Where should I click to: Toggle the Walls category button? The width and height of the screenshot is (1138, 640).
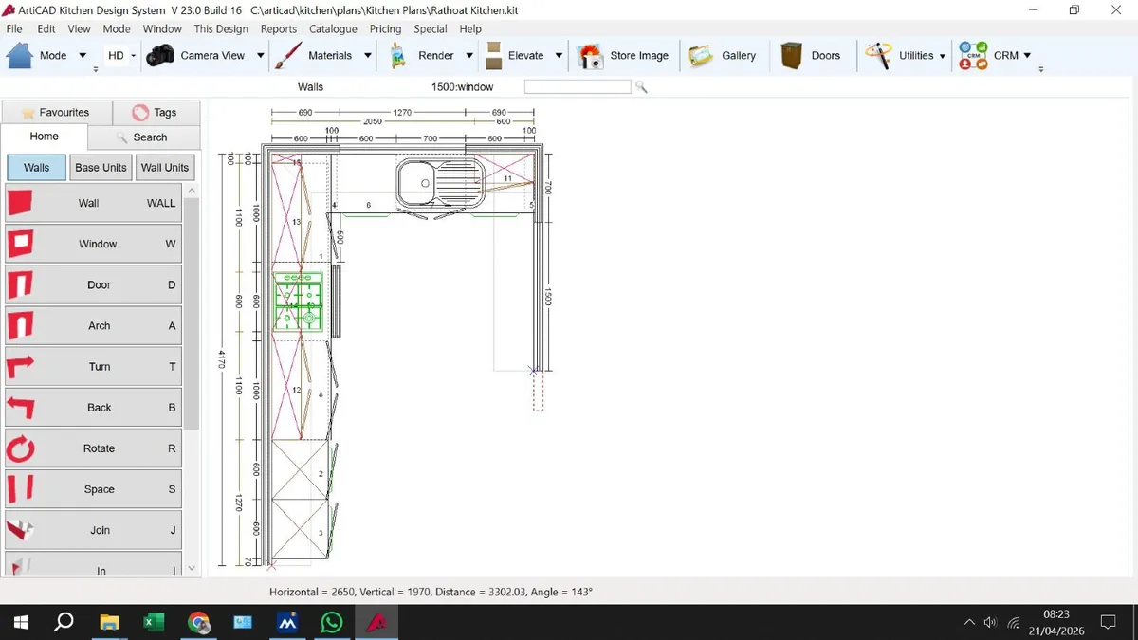tap(37, 168)
